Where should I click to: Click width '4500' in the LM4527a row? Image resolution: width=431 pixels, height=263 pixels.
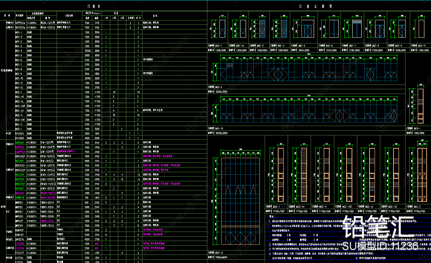pyautogui.click(x=87, y=239)
